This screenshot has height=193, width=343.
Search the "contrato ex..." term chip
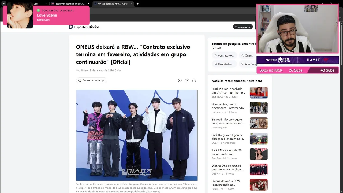[224, 55]
